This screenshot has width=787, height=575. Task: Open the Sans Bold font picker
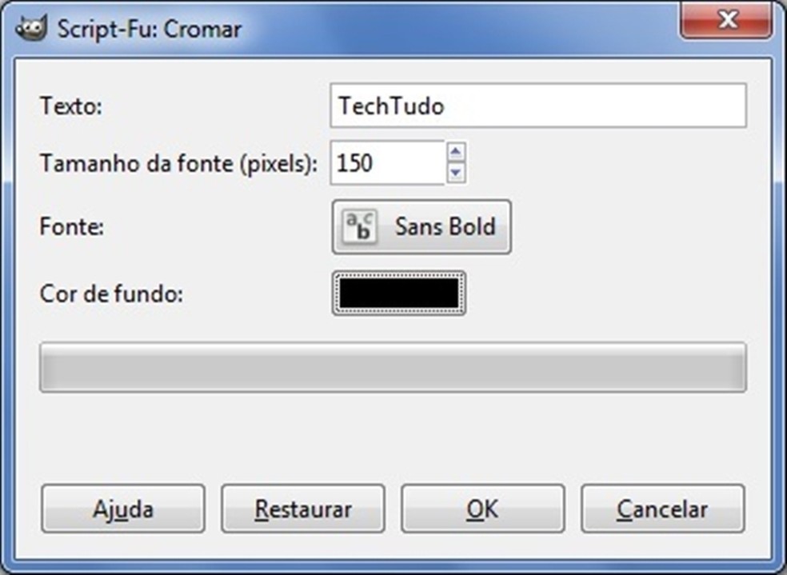pyautogui.click(x=421, y=226)
